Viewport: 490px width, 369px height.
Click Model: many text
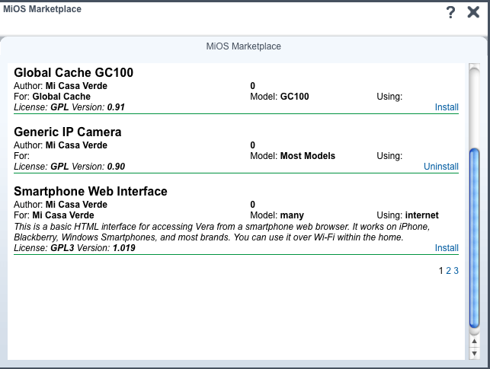(x=277, y=215)
